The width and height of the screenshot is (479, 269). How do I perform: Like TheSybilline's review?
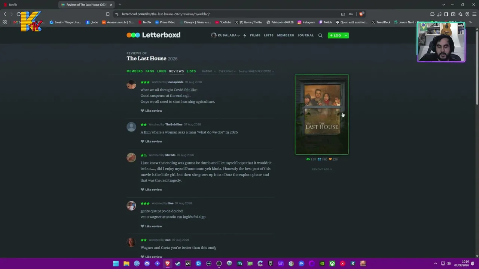[x=151, y=142]
